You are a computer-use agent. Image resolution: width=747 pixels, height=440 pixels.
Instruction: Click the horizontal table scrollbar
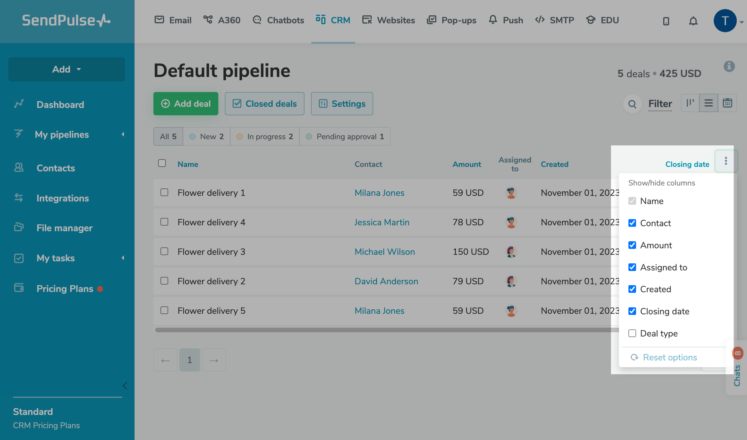[386, 330]
